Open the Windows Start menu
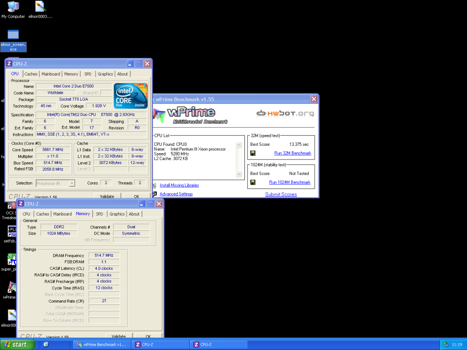This screenshot has width=467, height=350. [x=18, y=345]
